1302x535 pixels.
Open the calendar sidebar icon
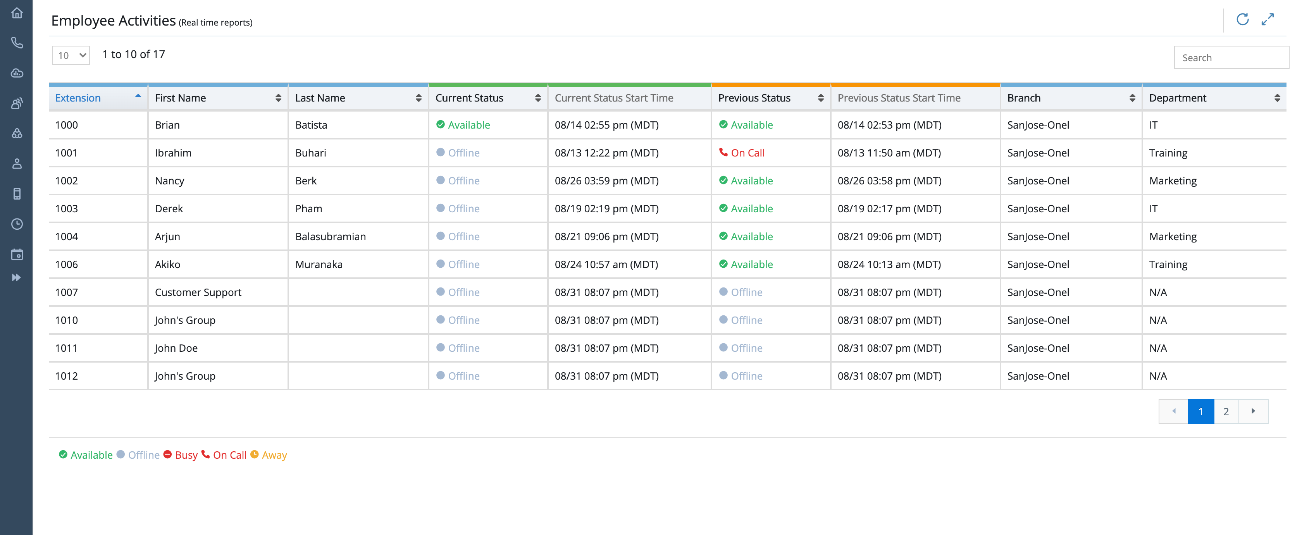pos(17,254)
